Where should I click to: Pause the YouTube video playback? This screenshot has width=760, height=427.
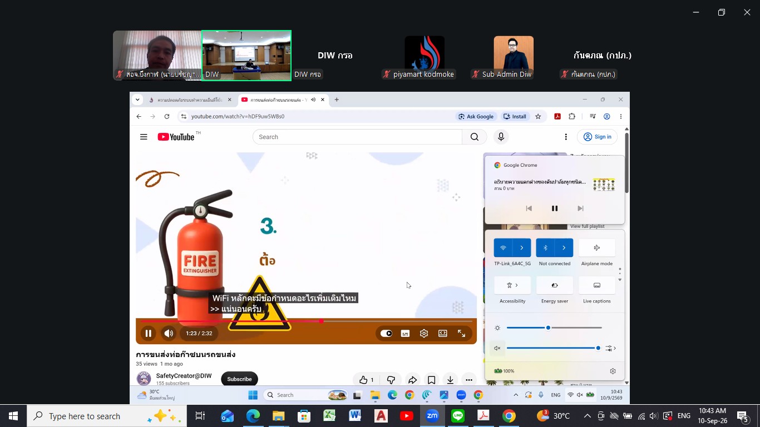tap(148, 334)
